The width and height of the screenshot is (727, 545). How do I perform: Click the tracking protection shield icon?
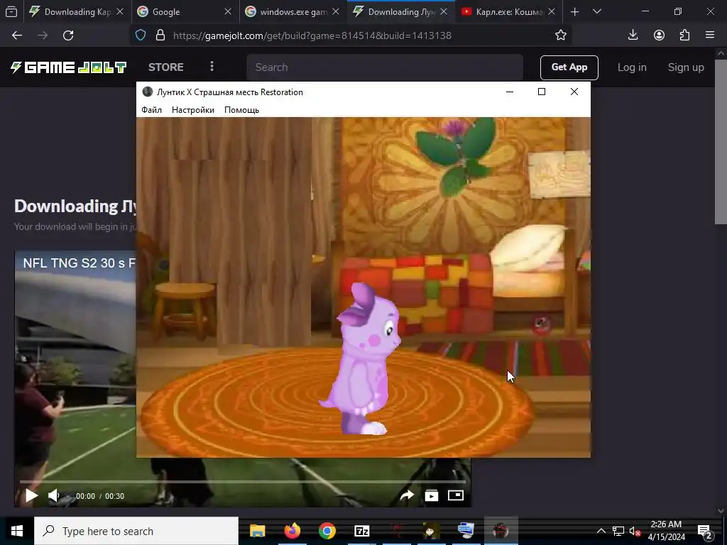(141, 35)
